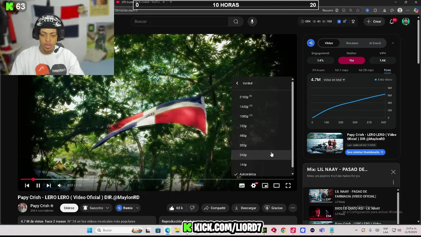This screenshot has width=421, height=237.
Task: Play LIL NAAY - PASAO DE FARMACIA video
Action: pyautogui.click(x=352, y=196)
